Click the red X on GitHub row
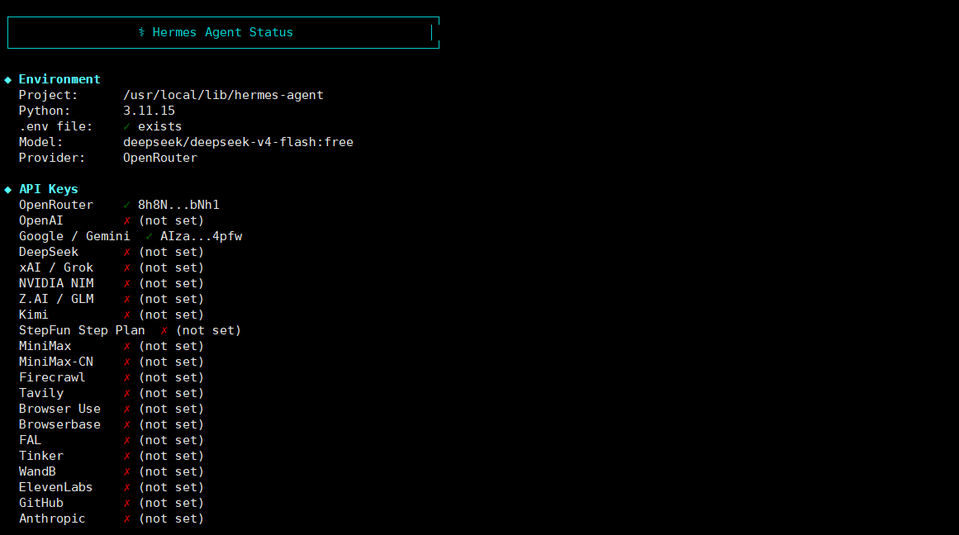 coord(127,503)
